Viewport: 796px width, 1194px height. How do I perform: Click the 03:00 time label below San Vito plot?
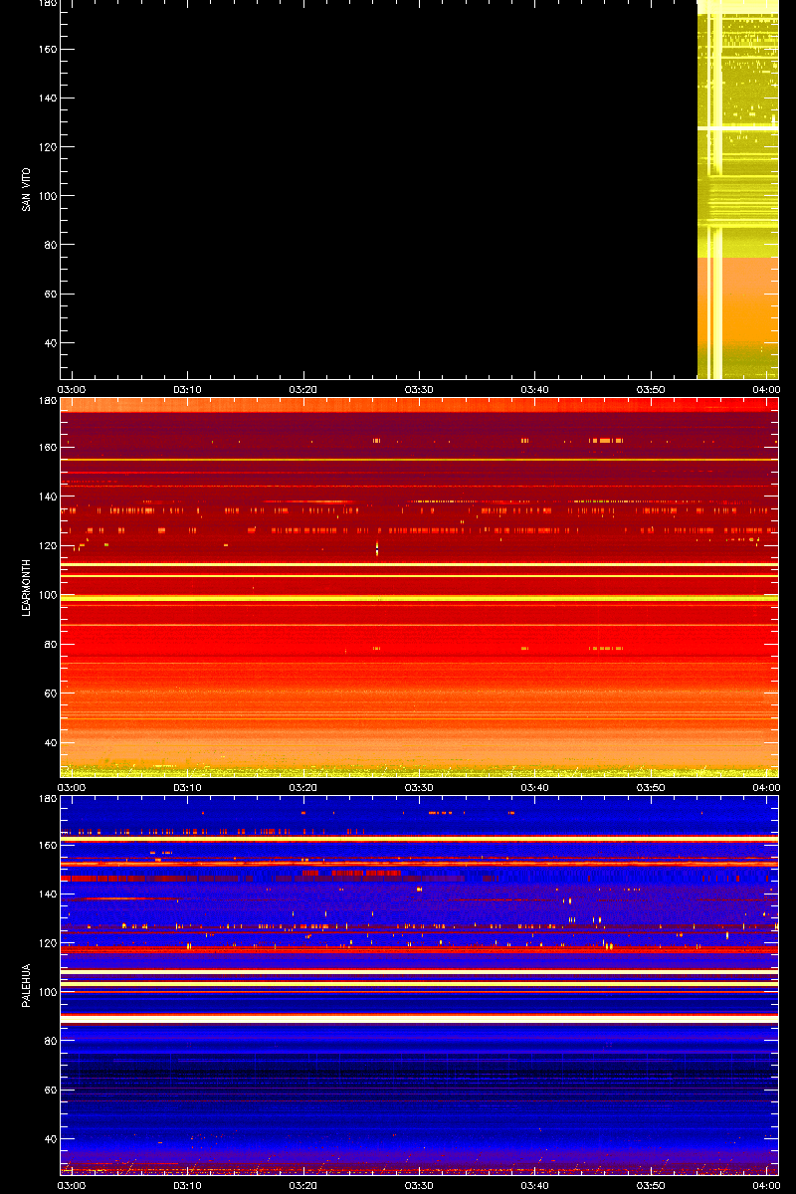[72, 390]
